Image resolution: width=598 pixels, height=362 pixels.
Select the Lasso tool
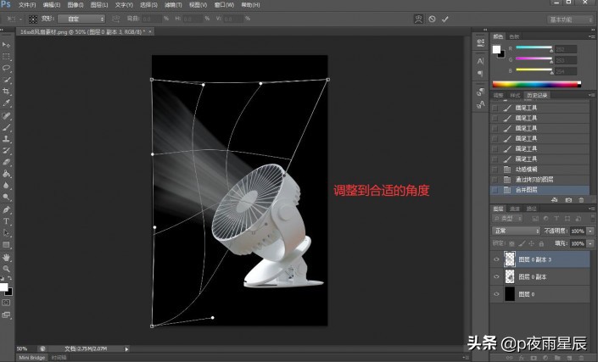coord(6,68)
